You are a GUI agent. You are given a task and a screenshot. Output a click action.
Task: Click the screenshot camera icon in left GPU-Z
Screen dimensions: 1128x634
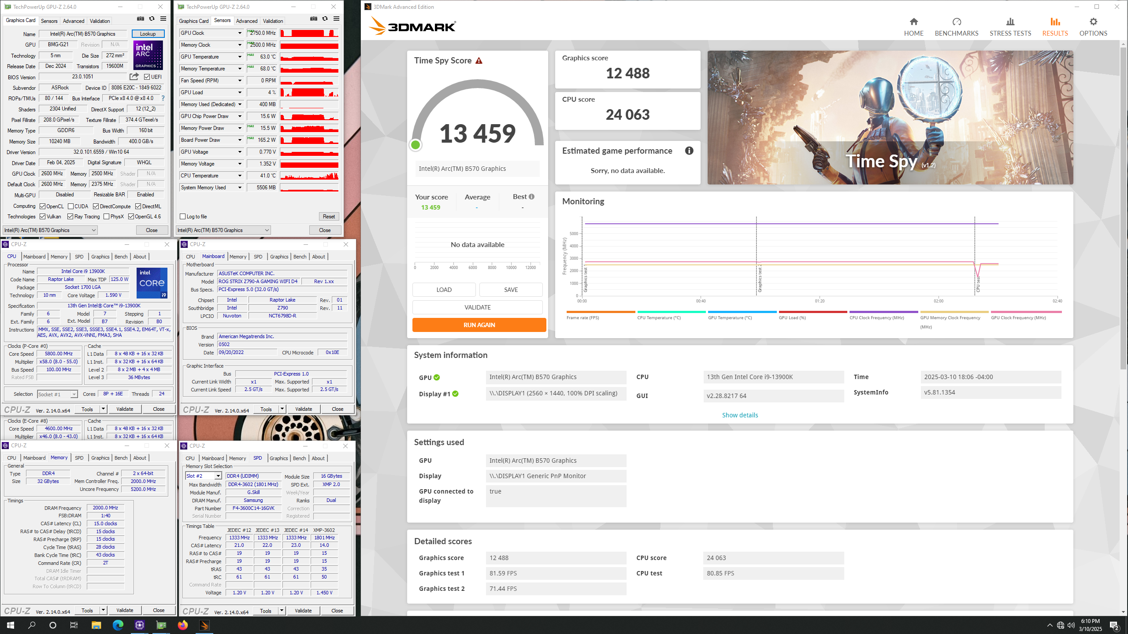click(140, 18)
